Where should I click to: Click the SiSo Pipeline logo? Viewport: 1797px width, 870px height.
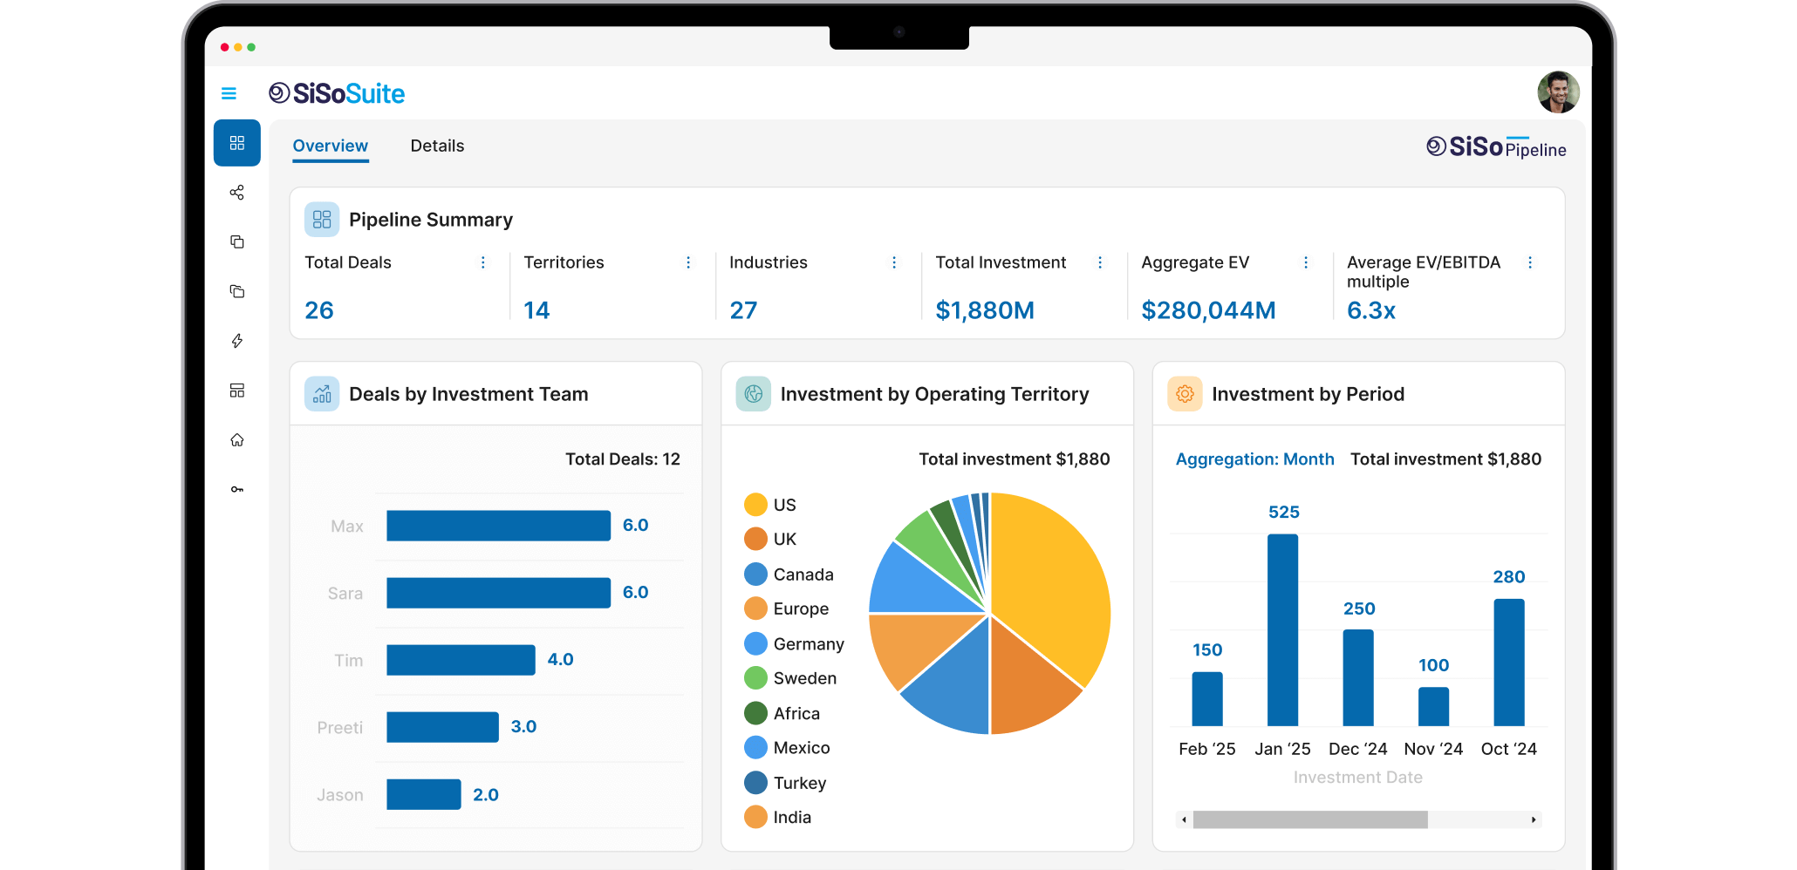[1496, 147]
